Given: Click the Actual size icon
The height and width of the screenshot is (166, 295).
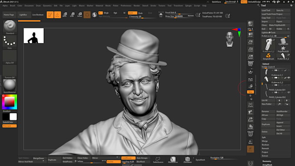Looking at the screenshot, I should (x=250, y=49).
